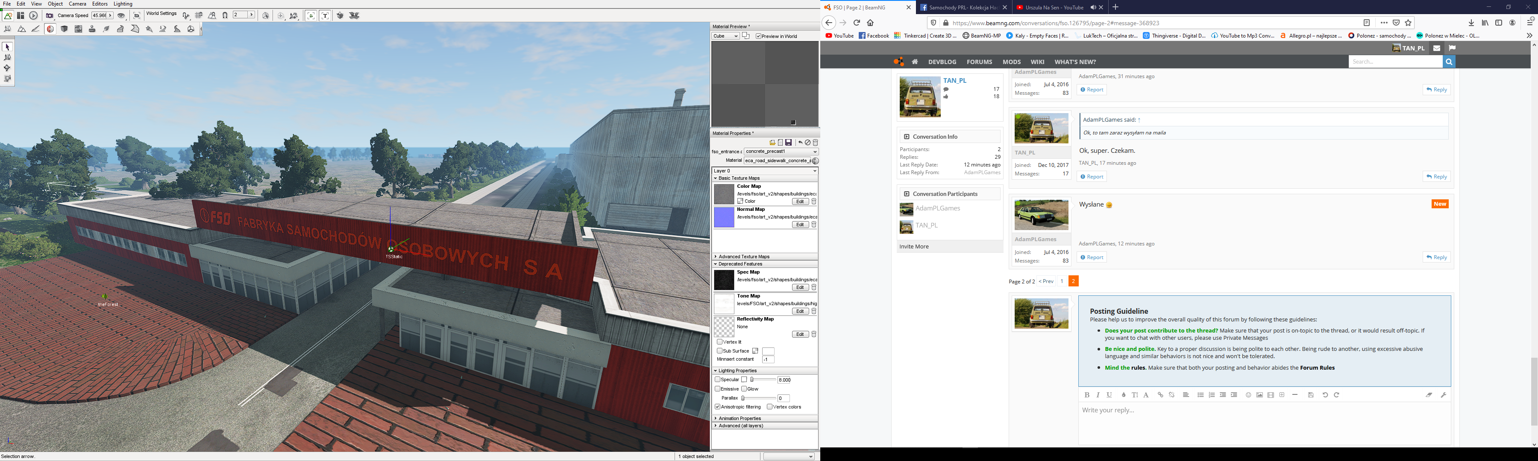Select the rotate tool in left toolbox
Screen dimensions: 1538x461
(x=7, y=68)
